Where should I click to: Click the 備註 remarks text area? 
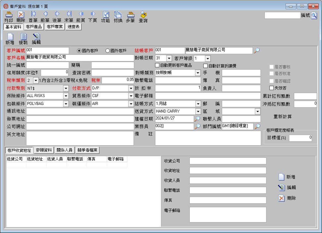click(208, 138)
